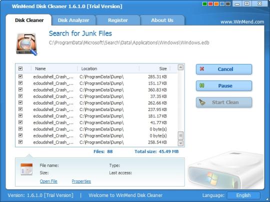This screenshot has width=270, height=202.
Task: Click the red X icon on Cancel
Action: click(202, 69)
